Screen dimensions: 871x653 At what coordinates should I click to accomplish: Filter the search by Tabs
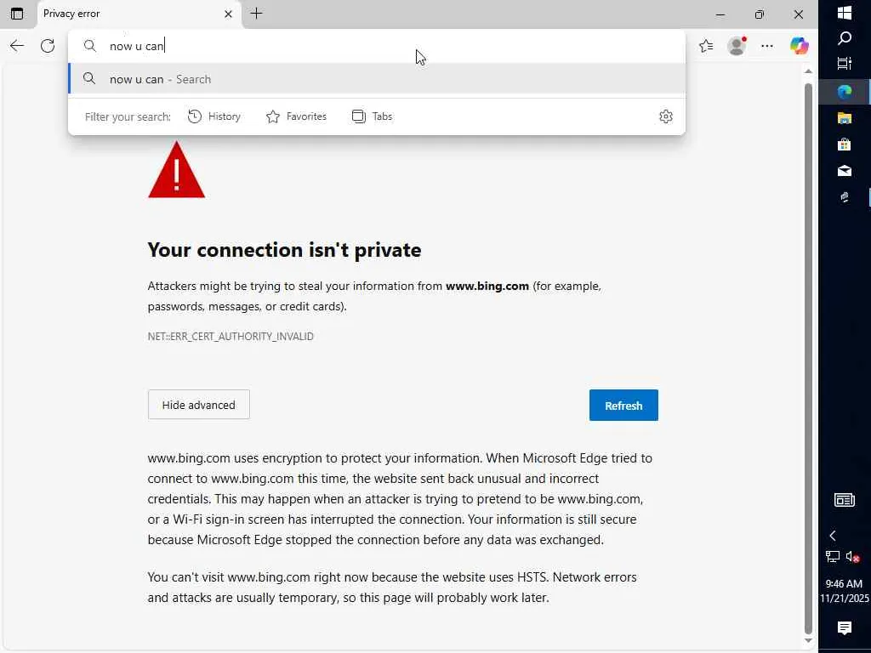click(x=372, y=116)
